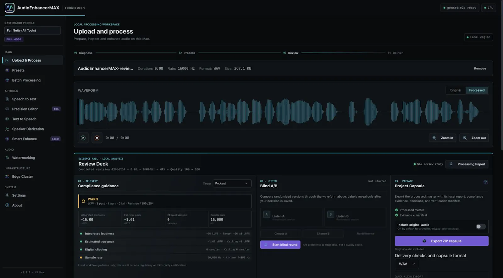Remove the uploaded audio file
This screenshot has height=278, width=503.
(480, 68)
